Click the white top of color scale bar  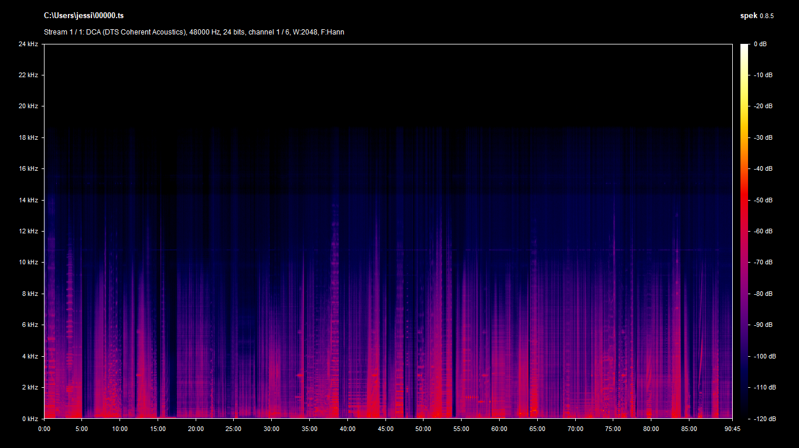tap(744, 47)
